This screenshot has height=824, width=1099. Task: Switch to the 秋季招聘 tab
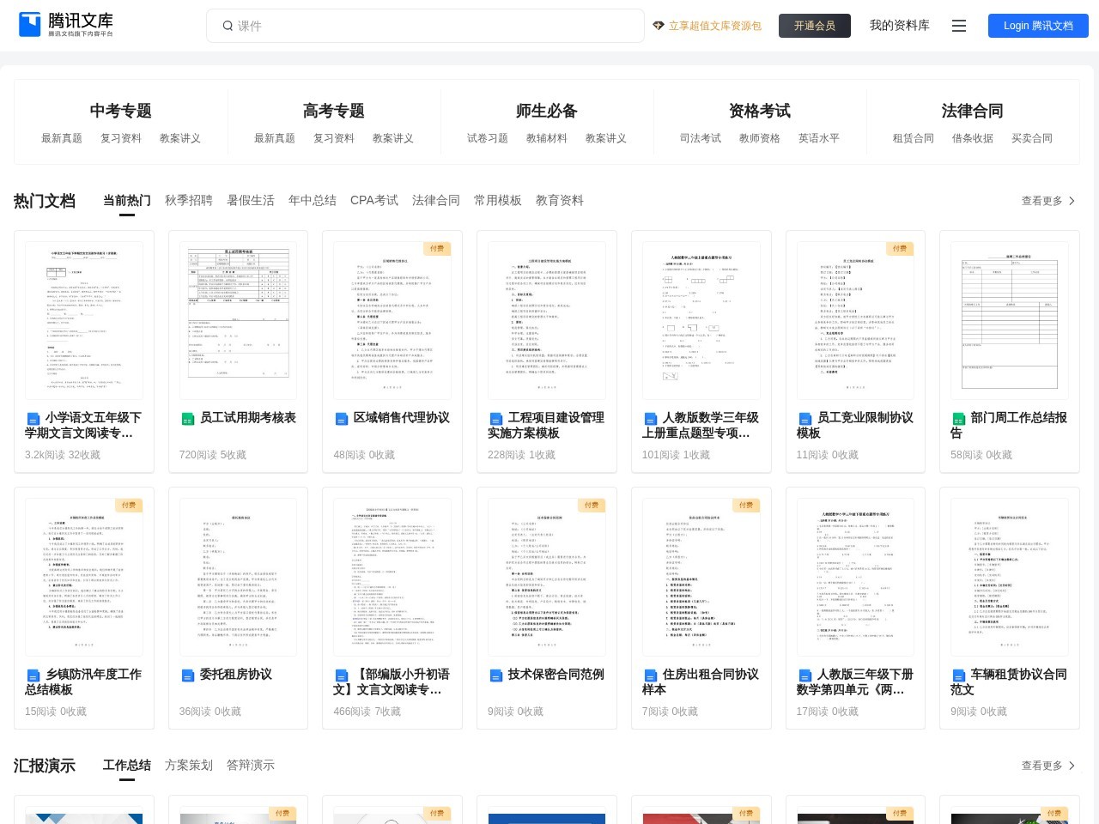pos(189,200)
